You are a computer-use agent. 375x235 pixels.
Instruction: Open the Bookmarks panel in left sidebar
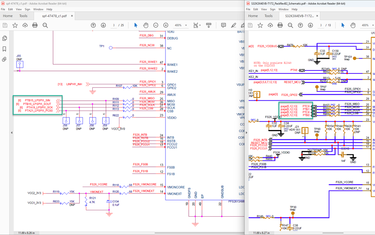point(5,49)
